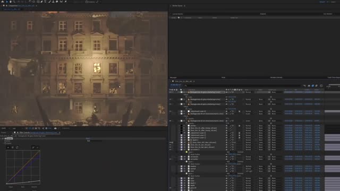Select the Type text tool
Image resolution: width=340 pixels, height=191 pixels.
click(x=45, y=2)
